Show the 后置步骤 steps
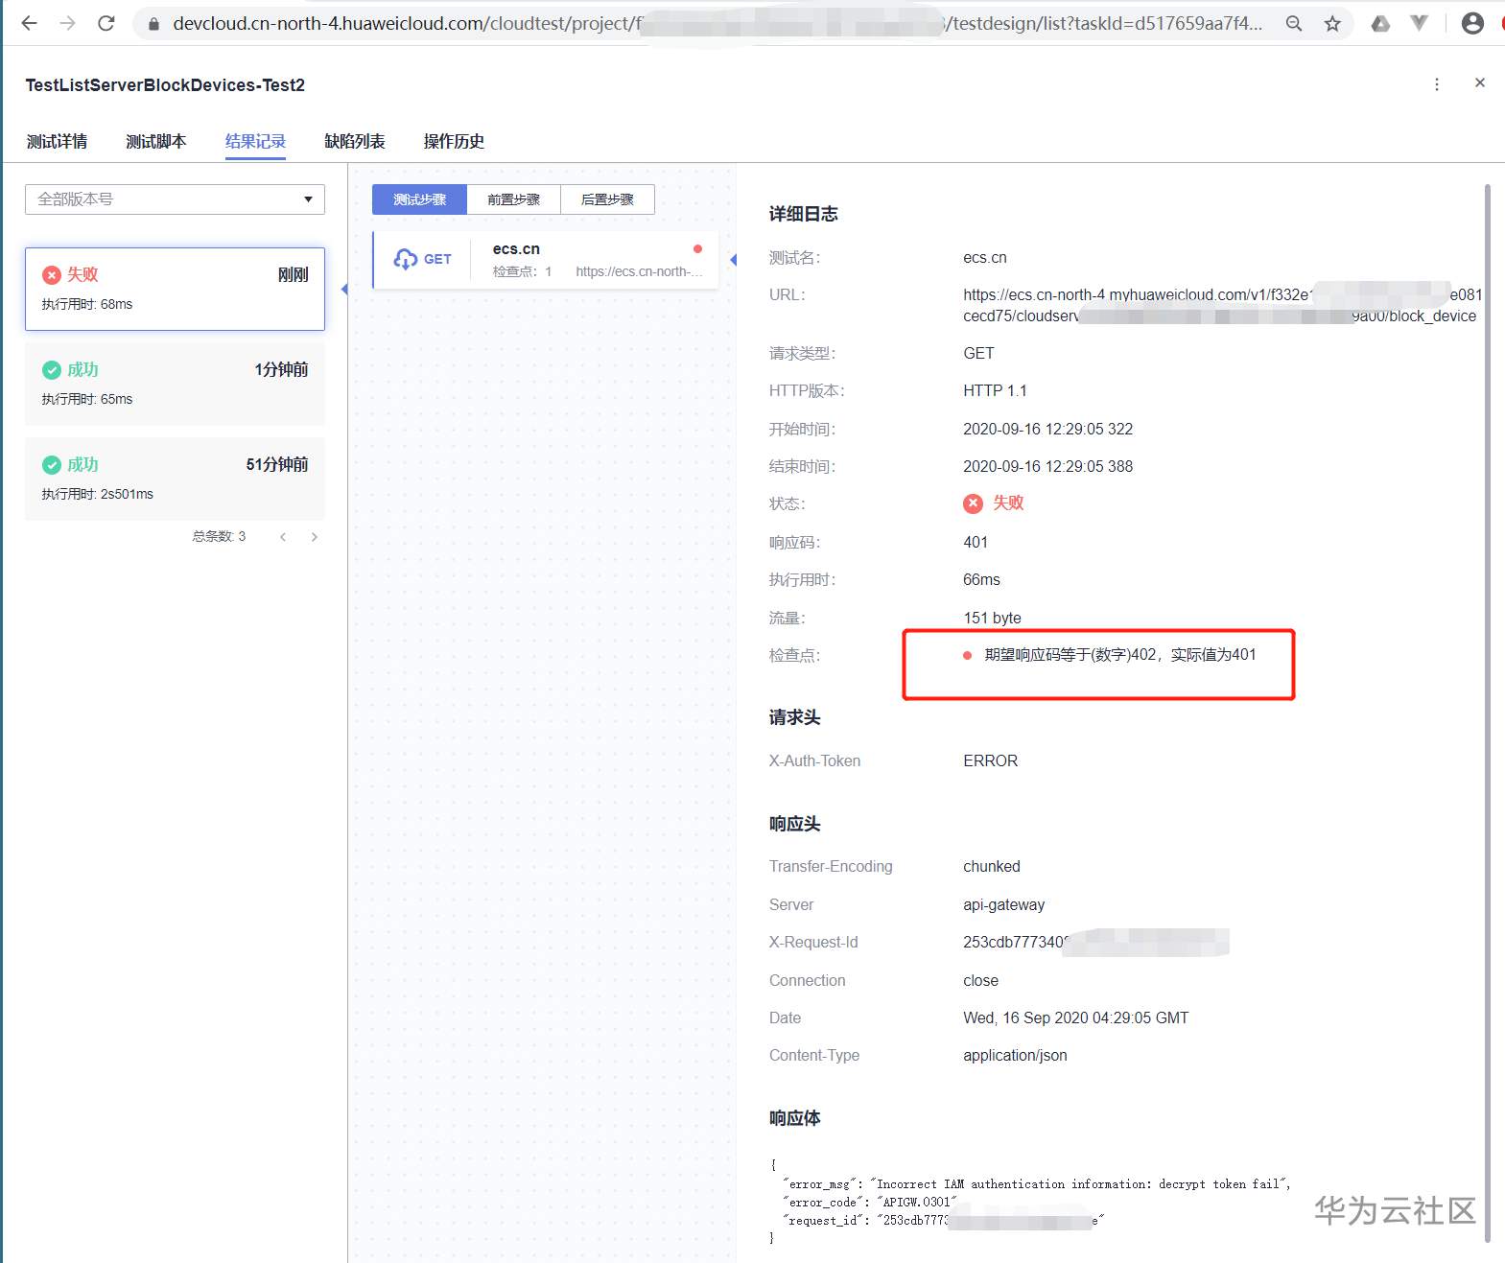1505x1263 pixels. click(607, 199)
